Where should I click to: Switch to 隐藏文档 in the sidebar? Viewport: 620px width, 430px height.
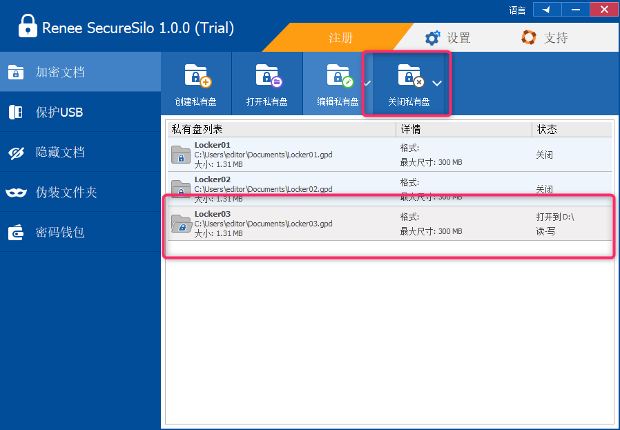pos(80,152)
